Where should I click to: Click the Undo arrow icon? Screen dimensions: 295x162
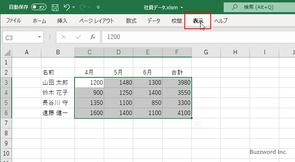66,7
